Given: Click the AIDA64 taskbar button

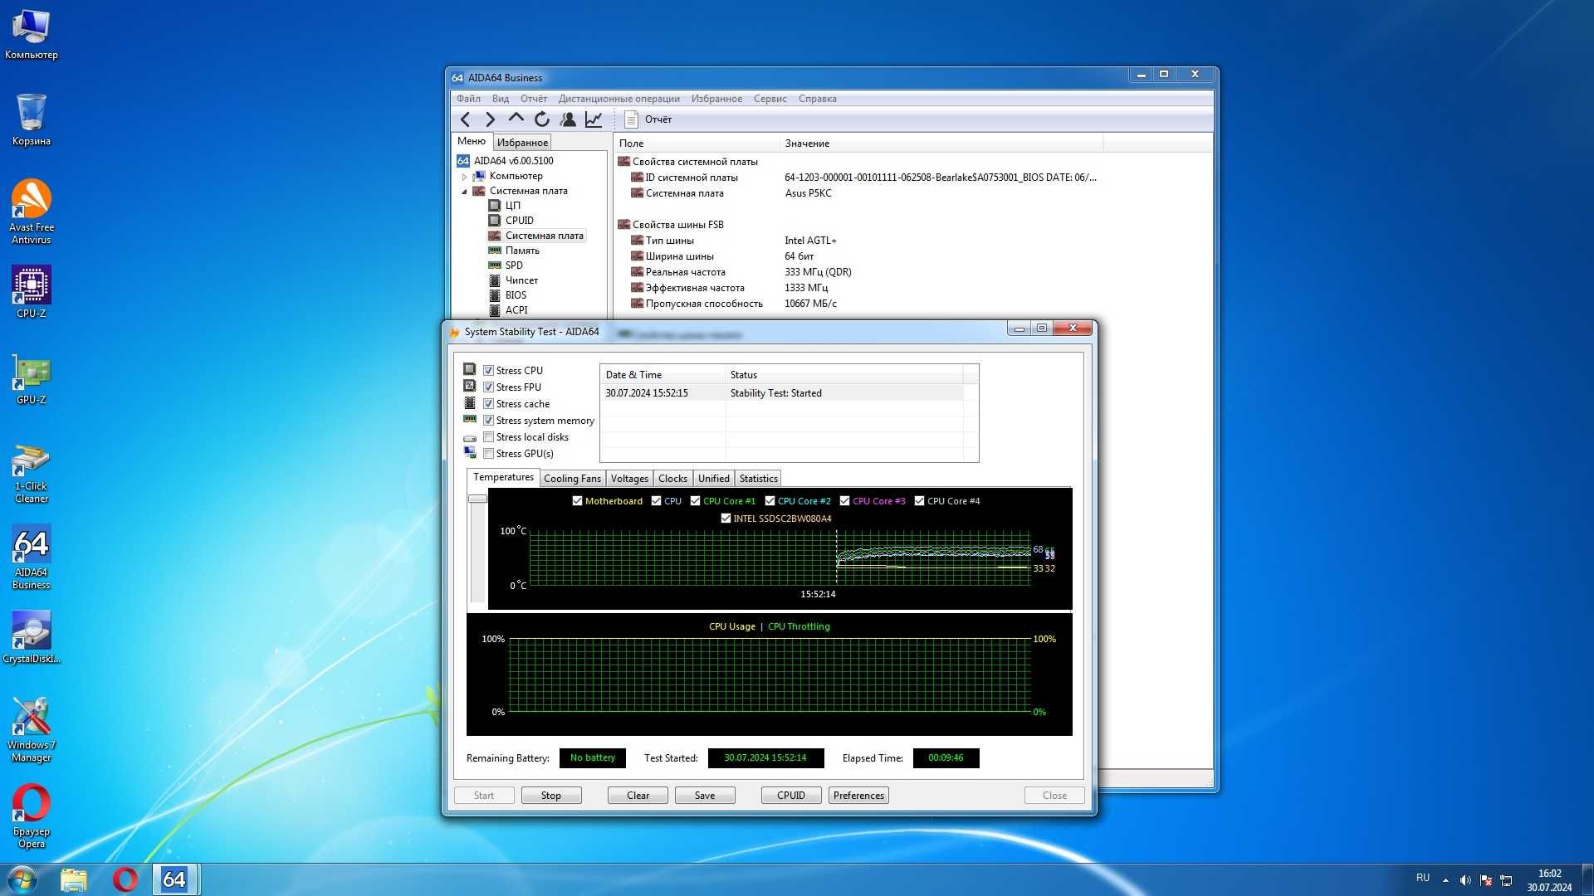Looking at the screenshot, I should pos(174,879).
